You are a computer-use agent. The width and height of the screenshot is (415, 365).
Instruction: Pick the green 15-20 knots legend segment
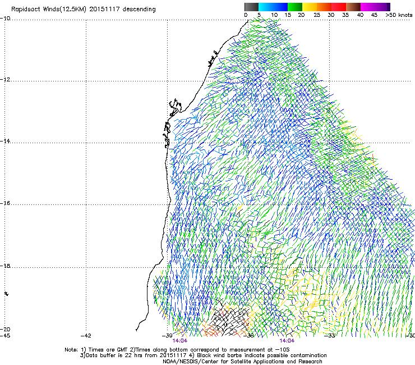[295, 7]
